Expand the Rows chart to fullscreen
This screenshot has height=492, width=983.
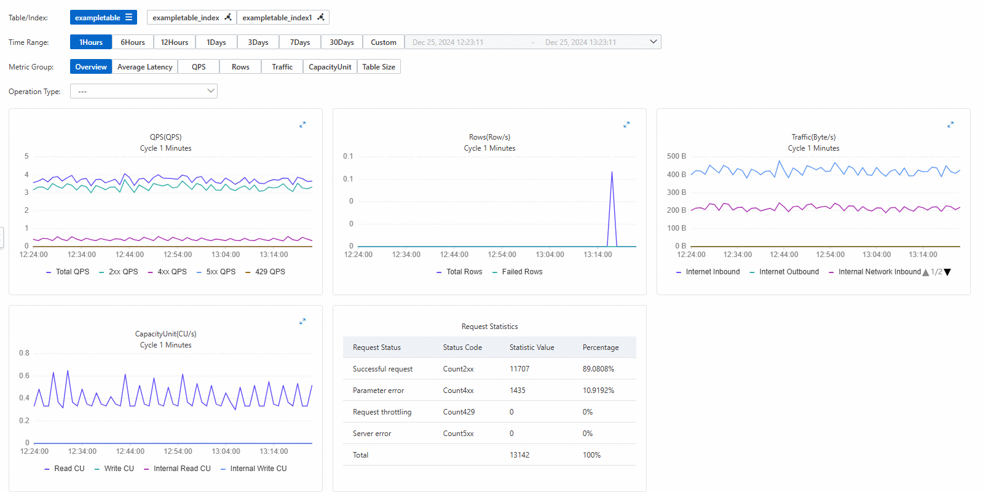click(x=626, y=125)
